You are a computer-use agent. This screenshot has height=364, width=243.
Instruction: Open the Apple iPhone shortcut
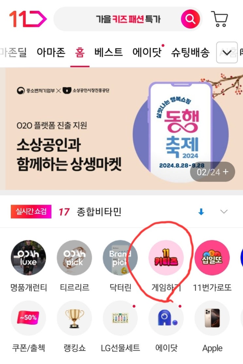[212, 318]
